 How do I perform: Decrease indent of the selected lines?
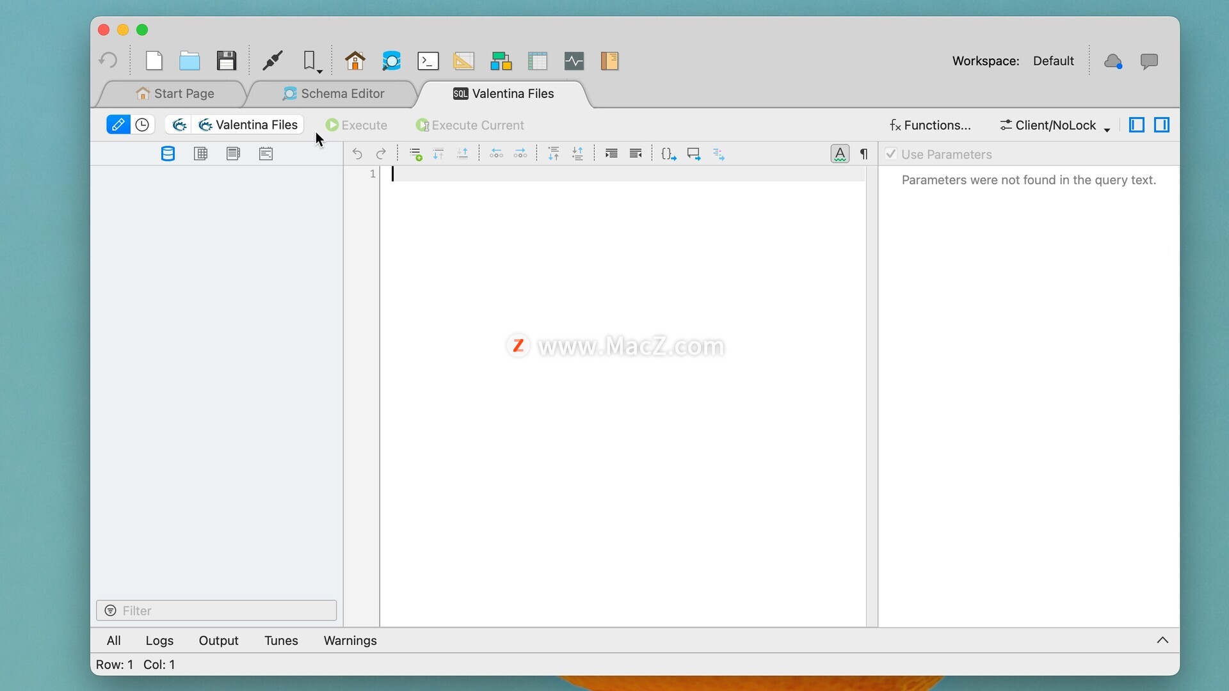click(636, 154)
